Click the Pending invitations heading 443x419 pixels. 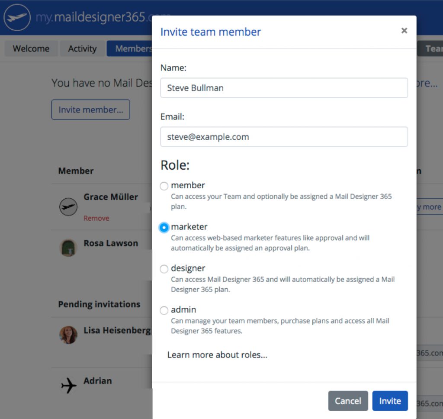99,304
